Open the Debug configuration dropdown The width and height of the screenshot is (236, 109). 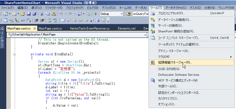tap(111, 14)
